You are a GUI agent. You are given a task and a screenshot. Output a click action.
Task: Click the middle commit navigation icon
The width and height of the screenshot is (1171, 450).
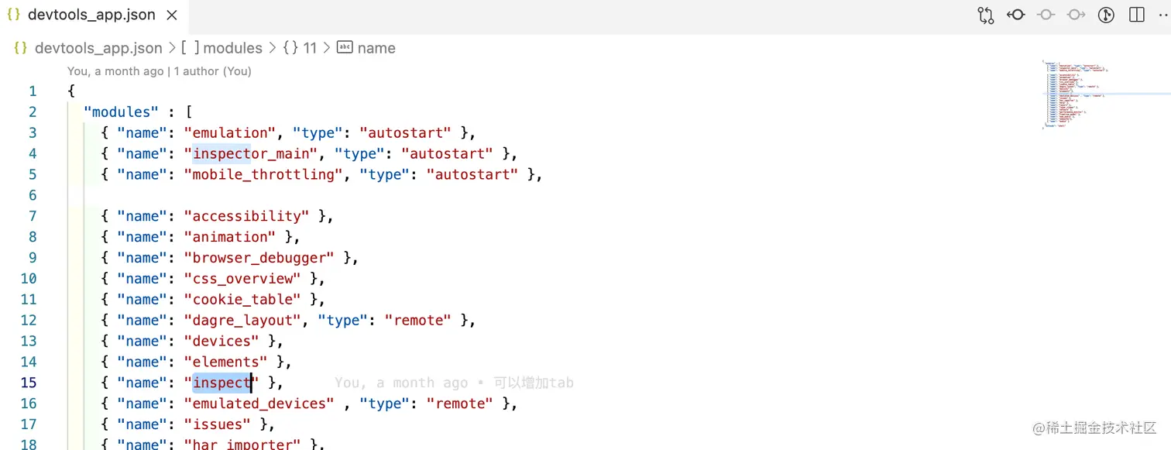pos(1046,15)
